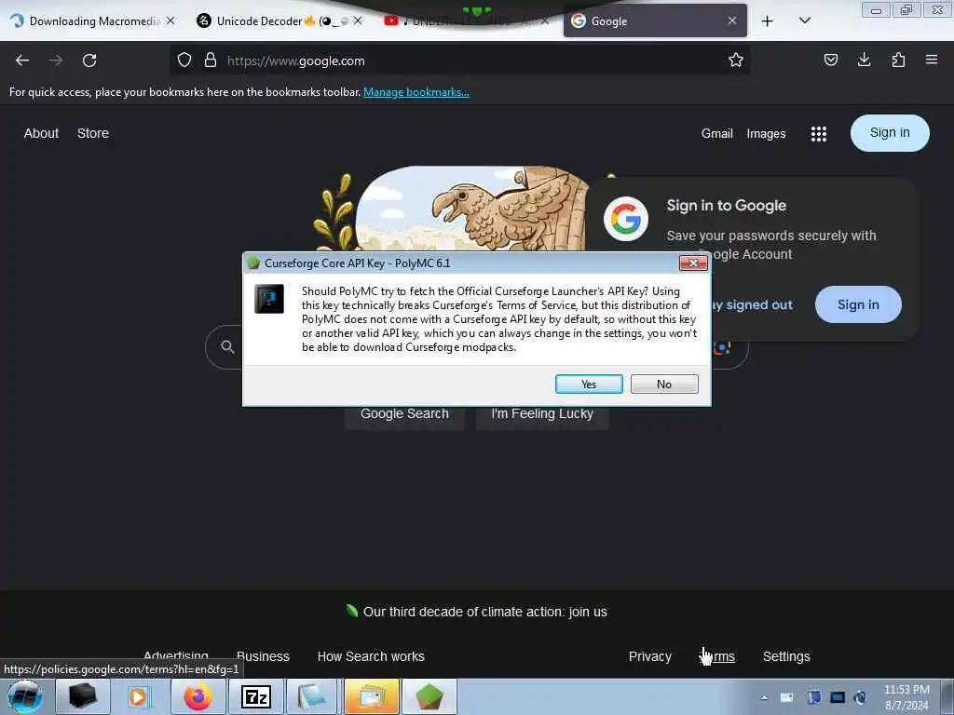This screenshot has width=954, height=715.
Task: Switch to Downloading Macromedia tab
Action: point(94,21)
